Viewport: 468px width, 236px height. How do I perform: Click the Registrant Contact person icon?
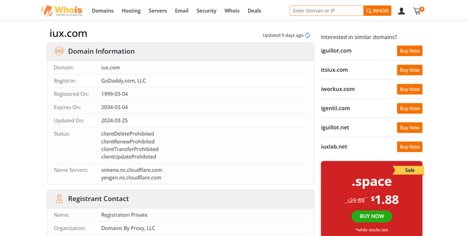tap(59, 199)
